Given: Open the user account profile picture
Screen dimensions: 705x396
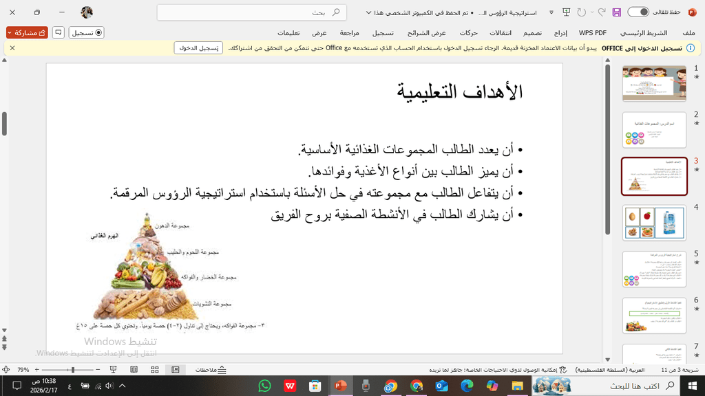Looking at the screenshot, I should (87, 12).
